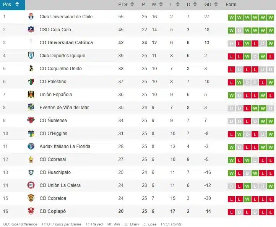Sort the table by Pos. column
This screenshot has height=227, width=276.
tap(12, 5)
